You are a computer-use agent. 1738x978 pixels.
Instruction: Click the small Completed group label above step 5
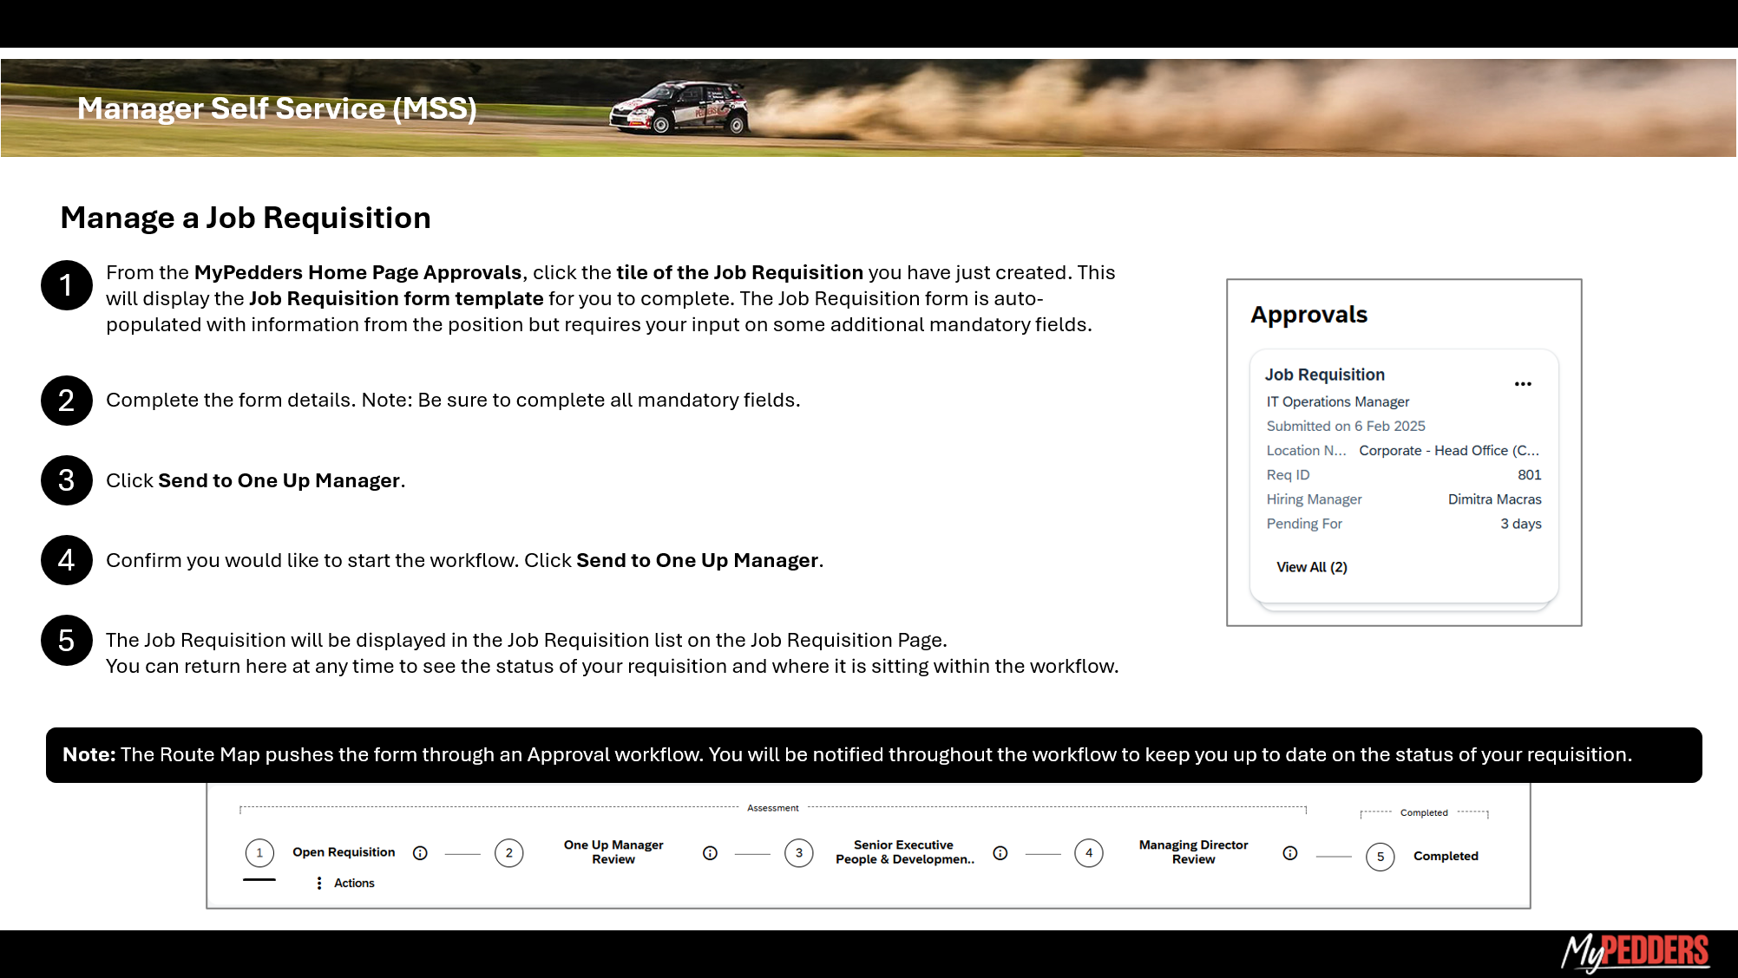[x=1424, y=813]
